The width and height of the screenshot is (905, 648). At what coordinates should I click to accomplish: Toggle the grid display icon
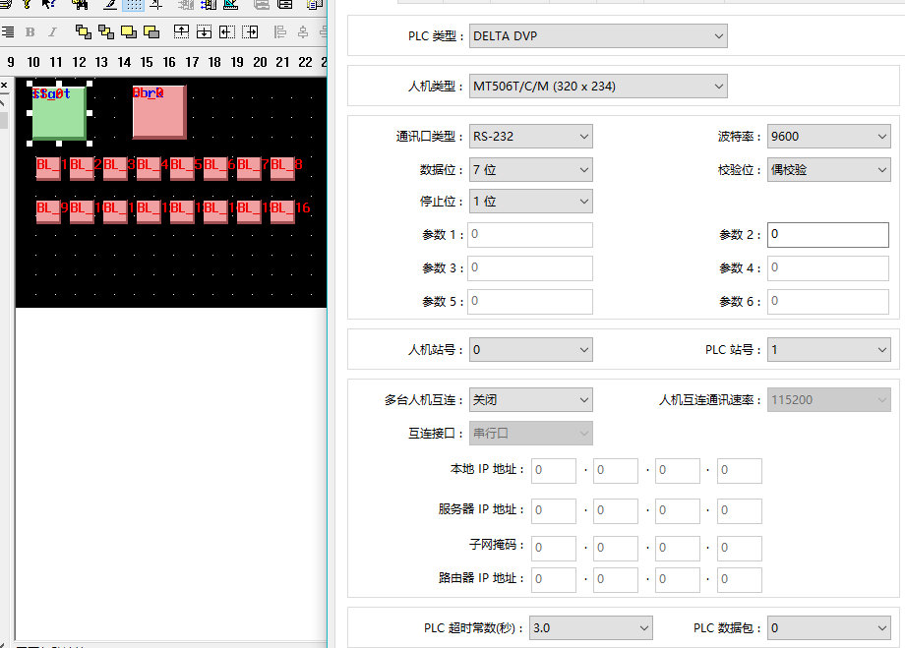(x=133, y=4)
